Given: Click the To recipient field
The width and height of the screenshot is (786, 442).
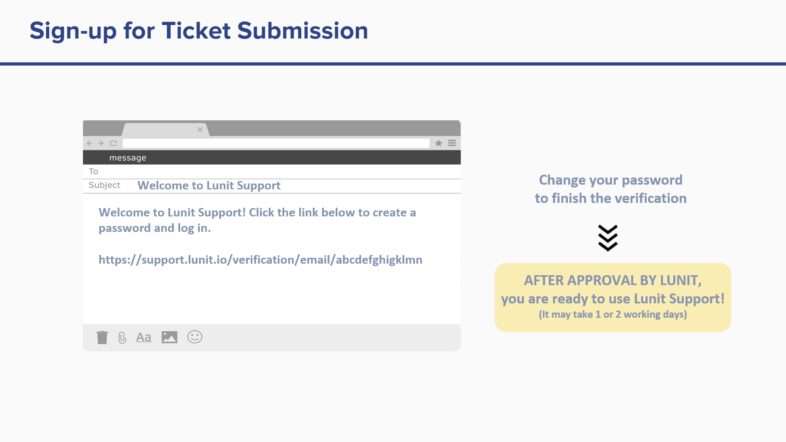Looking at the screenshot, I should coord(272,172).
